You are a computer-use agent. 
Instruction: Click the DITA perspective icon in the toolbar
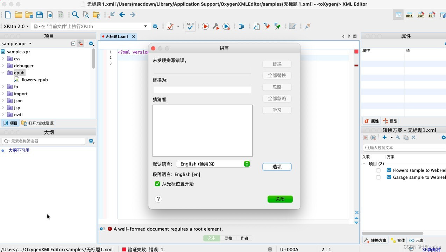(x=409, y=15)
